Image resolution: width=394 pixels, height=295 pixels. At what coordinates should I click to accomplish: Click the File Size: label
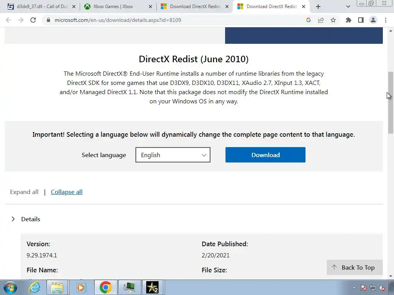214,270
